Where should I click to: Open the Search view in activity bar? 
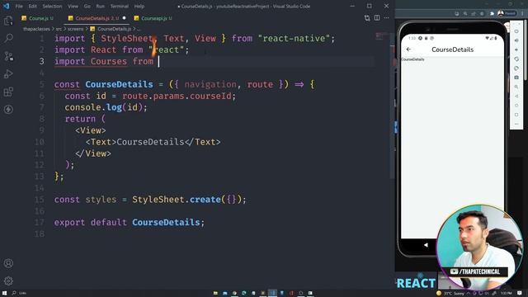click(x=8, y=38)
